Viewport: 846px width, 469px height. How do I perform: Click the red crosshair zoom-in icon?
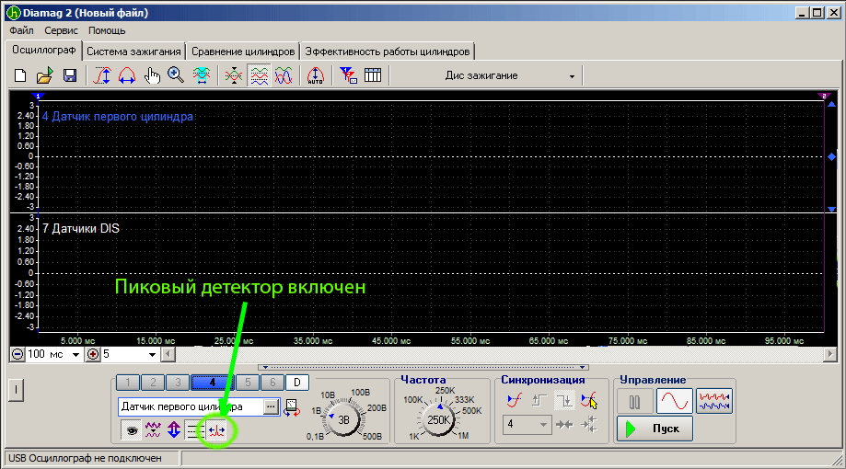click(x=93, y=354)
